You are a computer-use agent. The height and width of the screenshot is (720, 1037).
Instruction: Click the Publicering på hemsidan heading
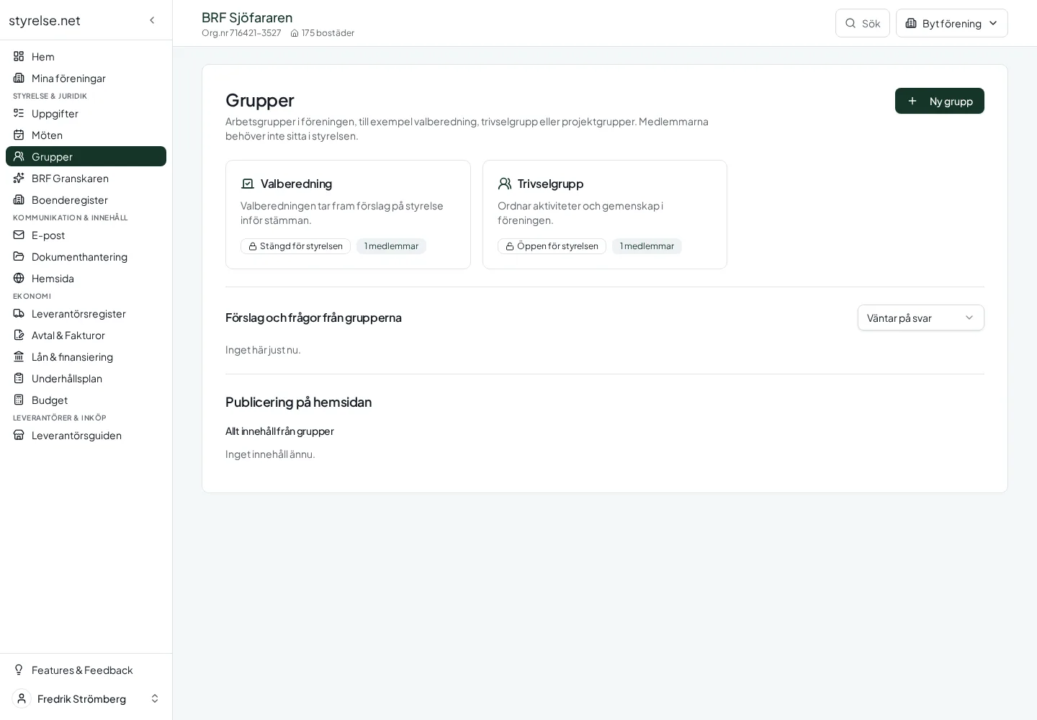click(298, 402)
